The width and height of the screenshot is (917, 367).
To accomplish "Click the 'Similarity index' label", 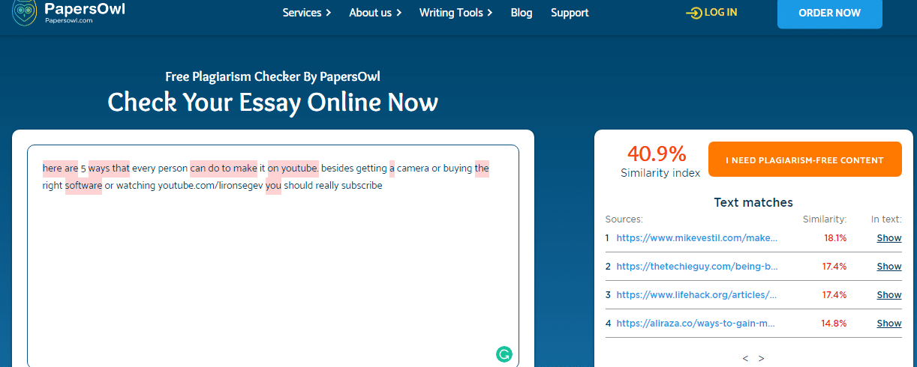I will pyautogui.click(x=660, y=173).
